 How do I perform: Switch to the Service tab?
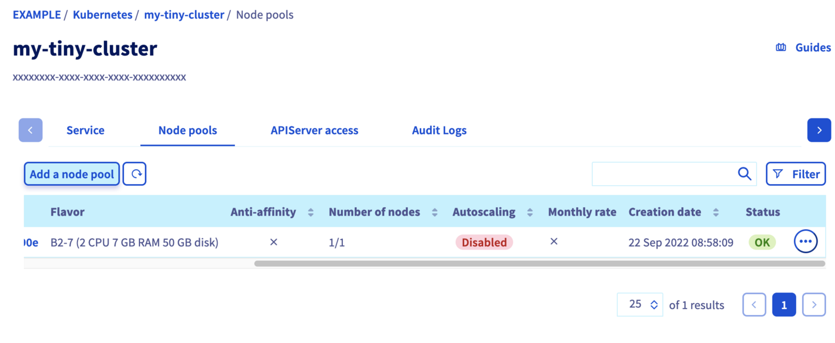click(85, 130)
